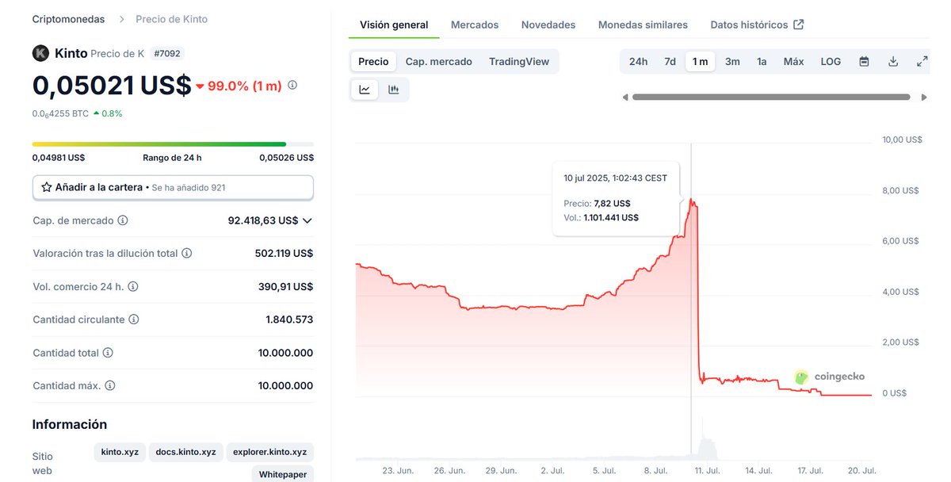Set chart range to 1 m

(700, 61)
